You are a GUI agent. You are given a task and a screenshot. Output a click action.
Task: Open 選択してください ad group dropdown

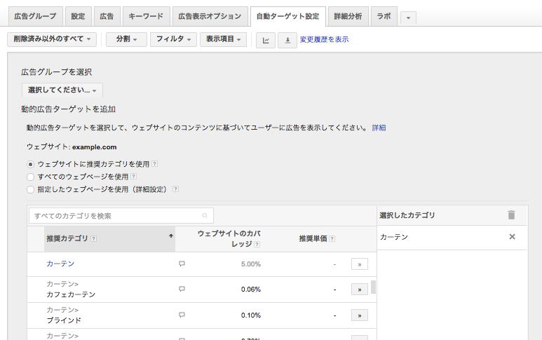point(62,90)
